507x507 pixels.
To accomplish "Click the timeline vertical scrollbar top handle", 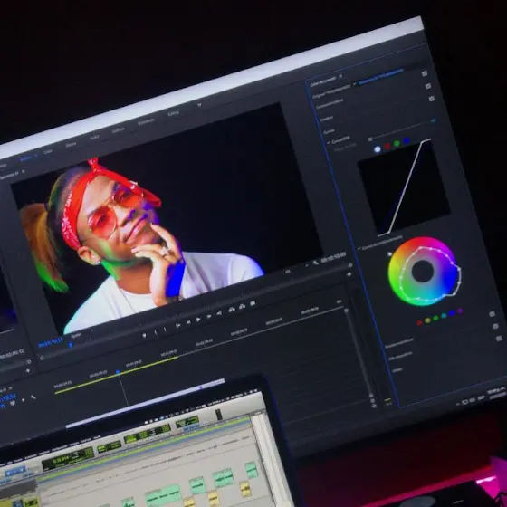I will pyautogui.click(x=346, y=311).
